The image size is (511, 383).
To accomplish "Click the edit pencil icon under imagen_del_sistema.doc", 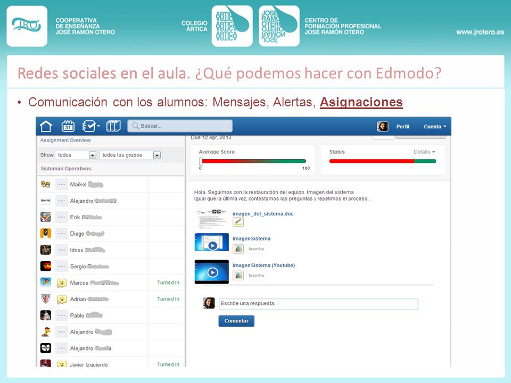I will click(x=238, y=222).
